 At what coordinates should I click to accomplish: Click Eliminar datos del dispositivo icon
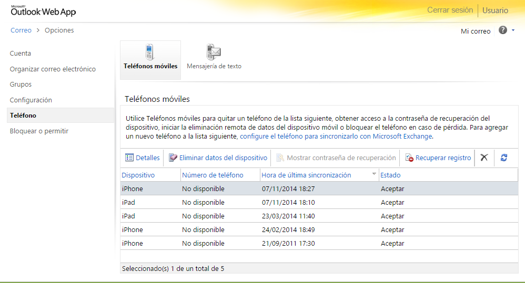(173, 158)
